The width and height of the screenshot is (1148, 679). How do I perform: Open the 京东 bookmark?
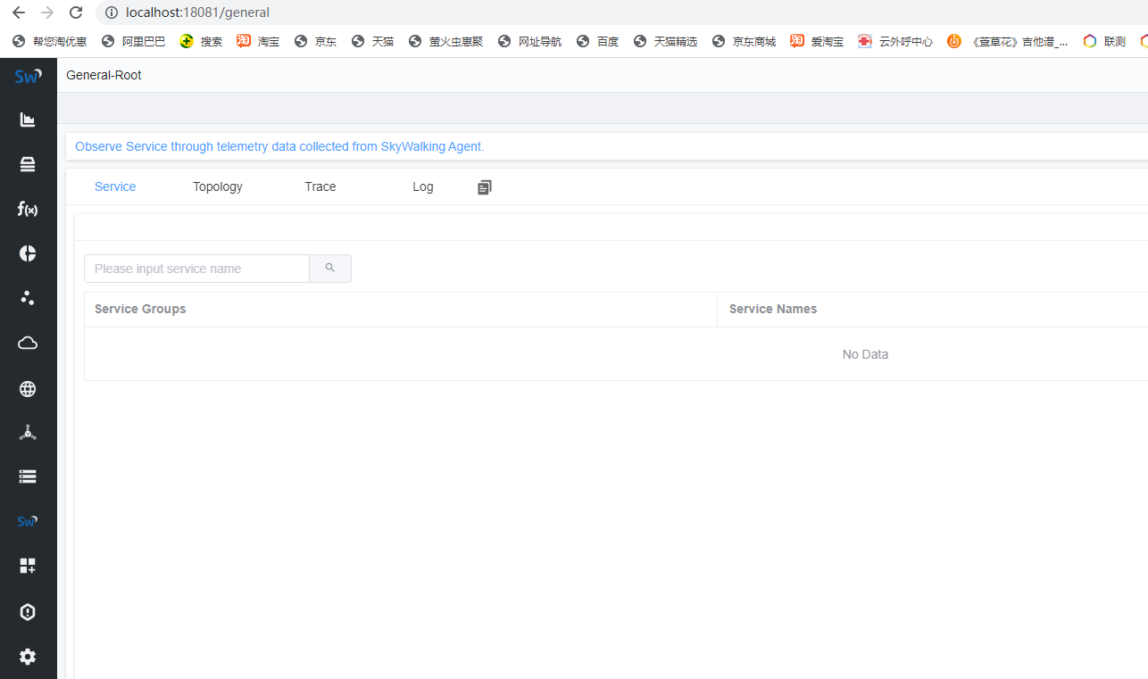click(x=316, y=41)
